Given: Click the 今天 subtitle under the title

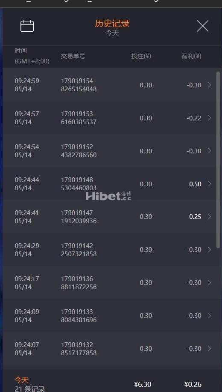Looking at the screenshot, I should tap(112, 33).
